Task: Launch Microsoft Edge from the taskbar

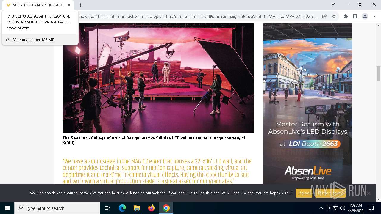Action: tap(122, 208)
